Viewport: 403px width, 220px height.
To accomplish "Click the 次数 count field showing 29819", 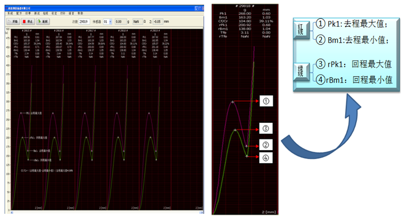I will [84, 22].
